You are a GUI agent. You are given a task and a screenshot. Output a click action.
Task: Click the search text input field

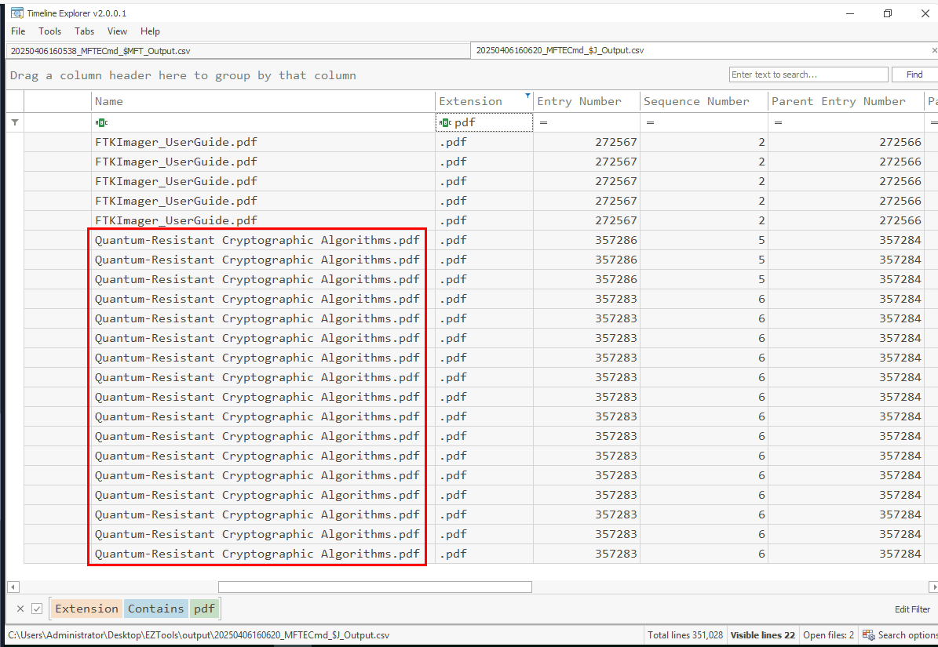pos(808,75)
